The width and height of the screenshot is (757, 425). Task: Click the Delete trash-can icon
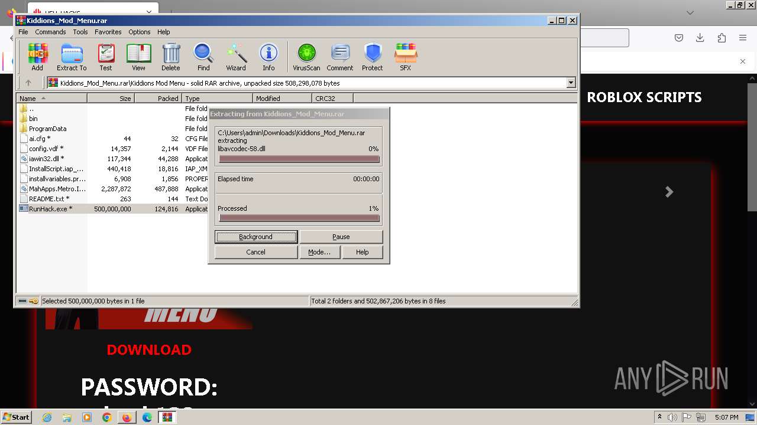click(171, 57)
